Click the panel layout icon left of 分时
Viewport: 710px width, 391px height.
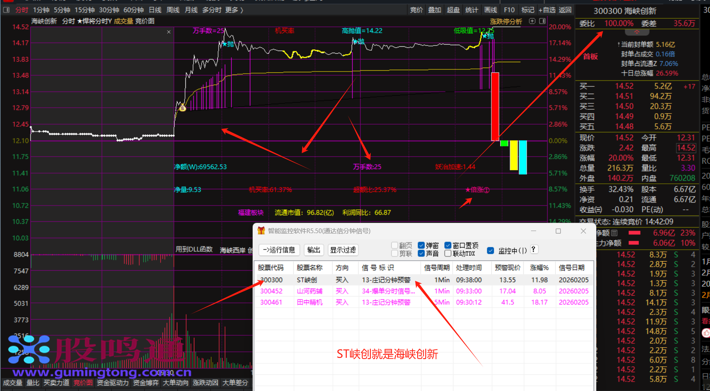pos(6,10)
